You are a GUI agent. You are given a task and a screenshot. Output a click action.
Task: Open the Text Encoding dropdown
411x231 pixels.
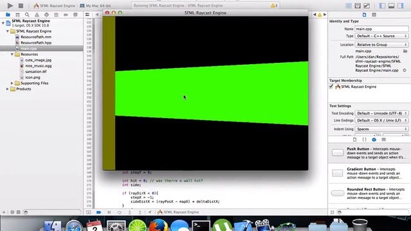point(381,113)
